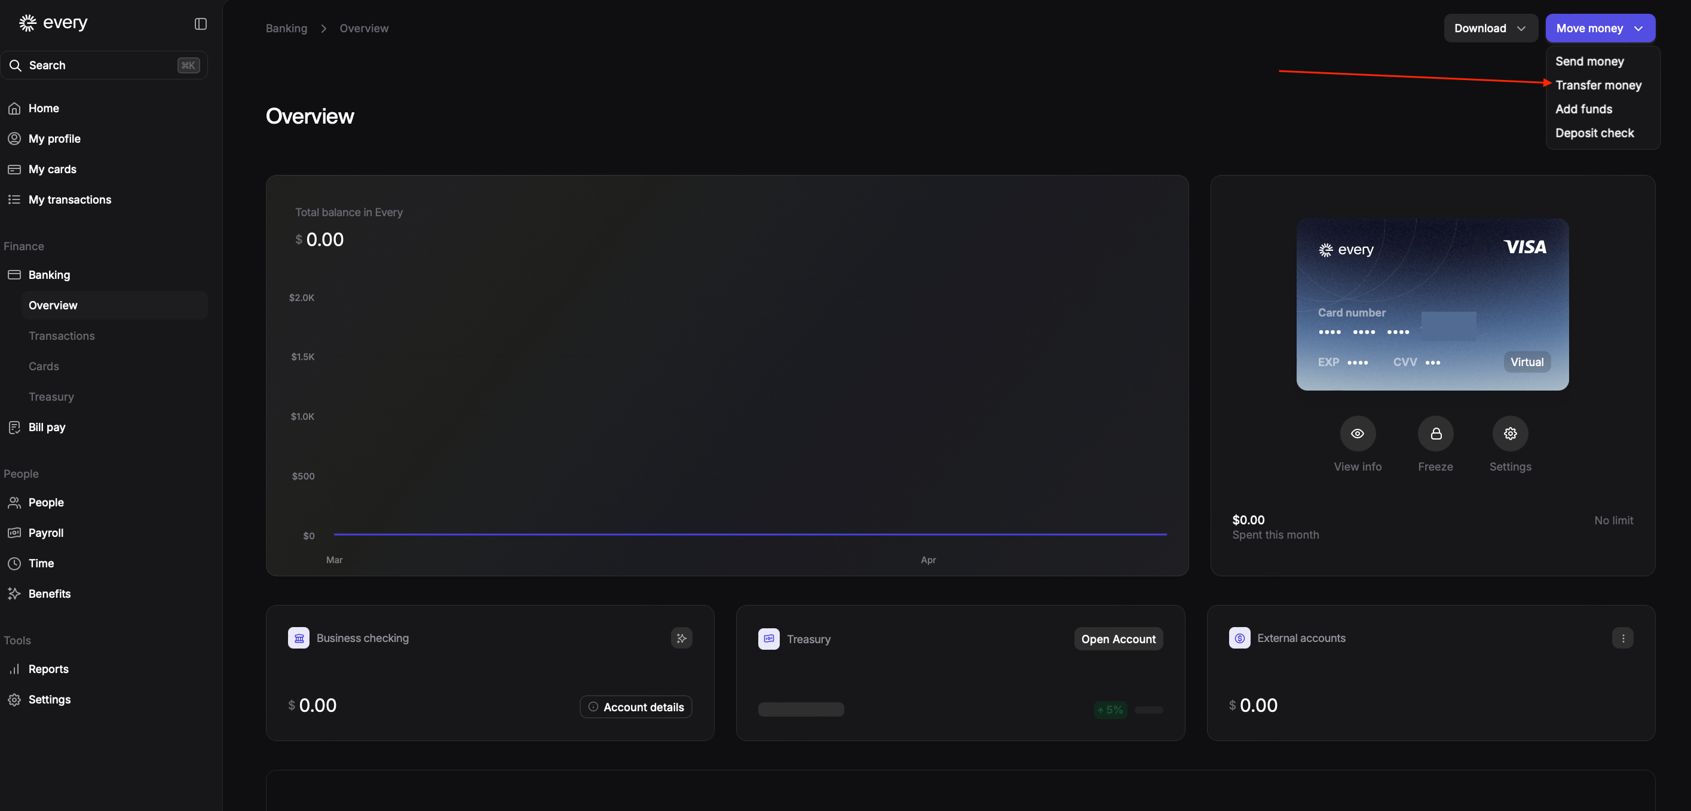The height and width of the screenshot is (811, 1691).
Task: Click Banking in the breadcrumb
Action: tap(286, 28)
